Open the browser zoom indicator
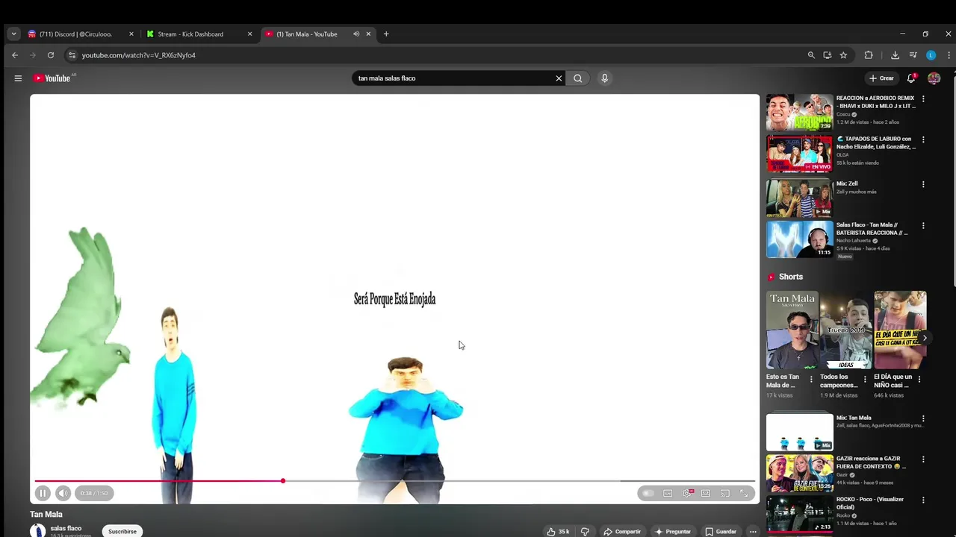Screen dimensions: 956x537 click(x=811, y=55)
